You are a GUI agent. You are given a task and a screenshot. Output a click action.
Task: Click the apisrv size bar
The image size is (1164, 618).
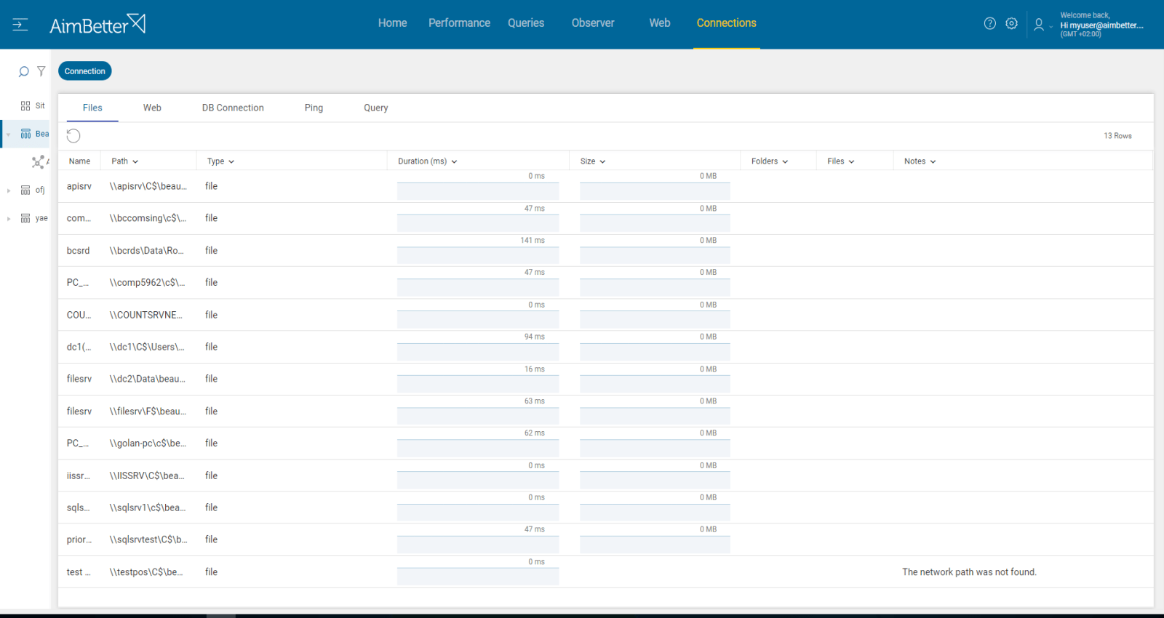pos(655,191)
